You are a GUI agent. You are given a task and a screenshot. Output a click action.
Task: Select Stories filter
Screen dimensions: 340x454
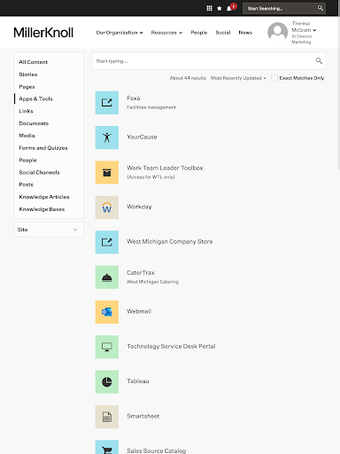(28, 74)
